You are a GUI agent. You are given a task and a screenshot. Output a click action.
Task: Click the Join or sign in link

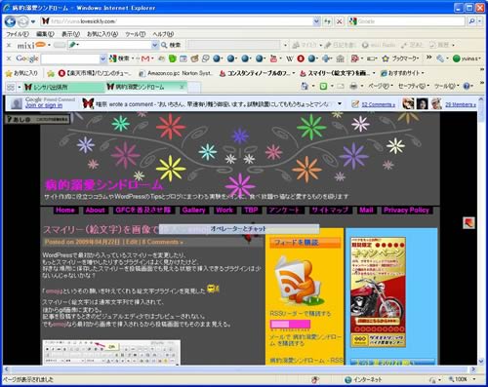(x=44, y=105)
